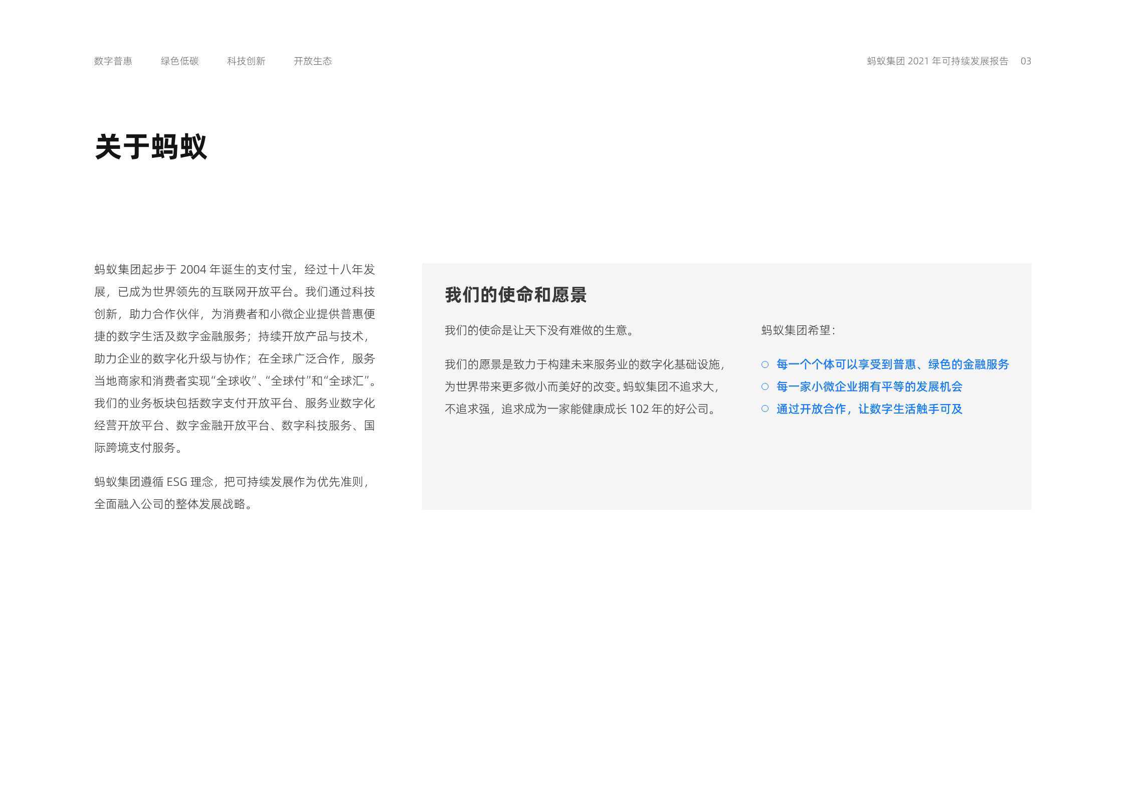Click the paragraph starting 我们的愿景是致力于

tap(585, 386)
